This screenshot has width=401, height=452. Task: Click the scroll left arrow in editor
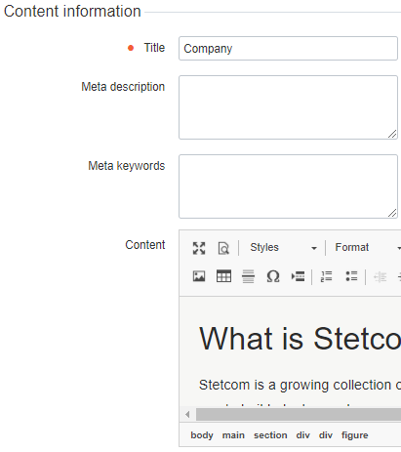click(187, 415)
